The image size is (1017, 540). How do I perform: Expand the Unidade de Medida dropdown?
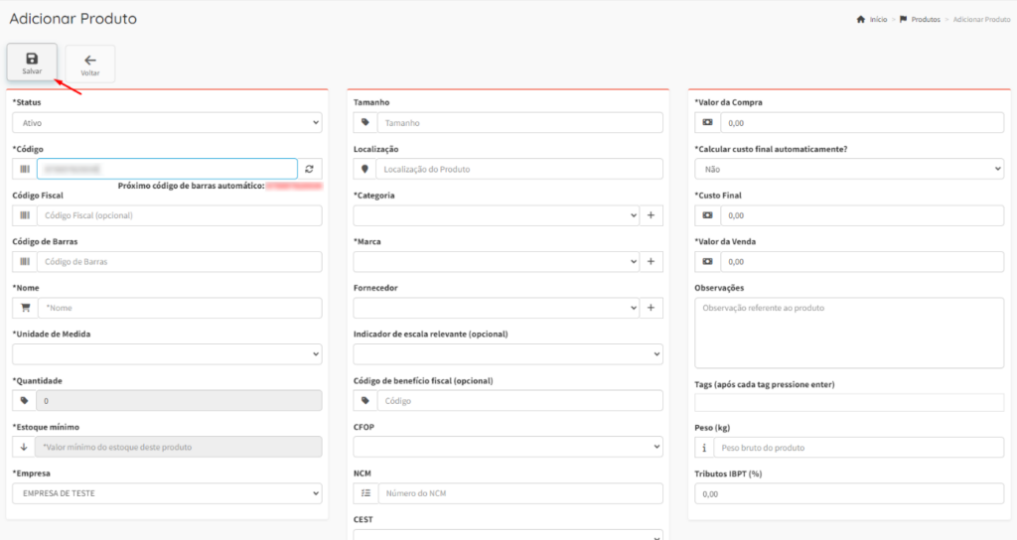click(x=167, y=354)
